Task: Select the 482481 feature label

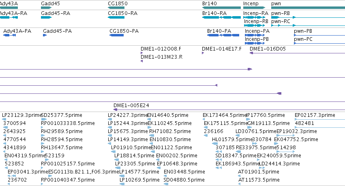Action: coord(304,123)
